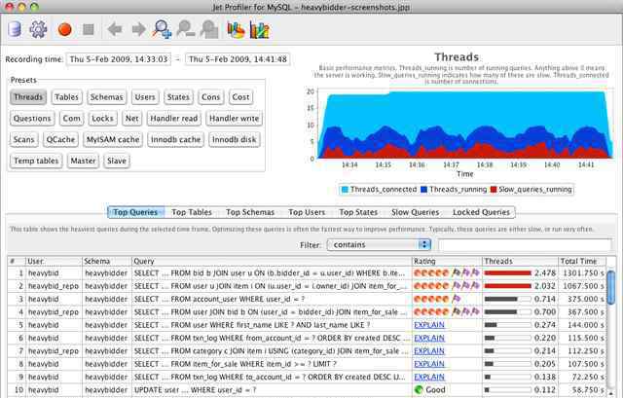Click EXPLAIN link for query row 9
Image resolution: width=623 pixels, height=398 pixels.
[429, 377]
